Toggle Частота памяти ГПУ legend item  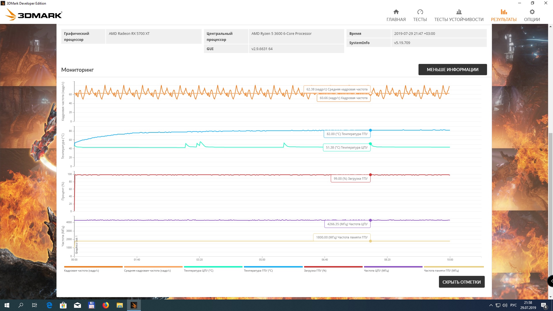441,271
